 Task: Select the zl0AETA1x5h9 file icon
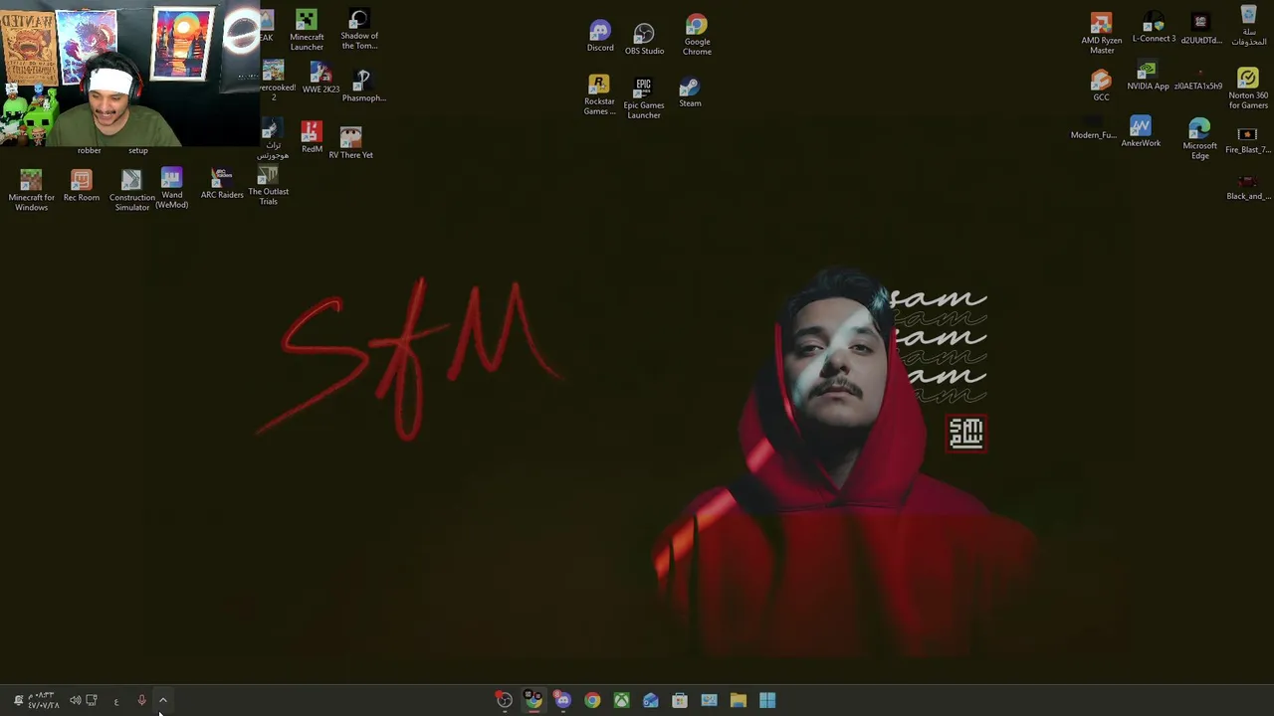[x=1197, y=79]
